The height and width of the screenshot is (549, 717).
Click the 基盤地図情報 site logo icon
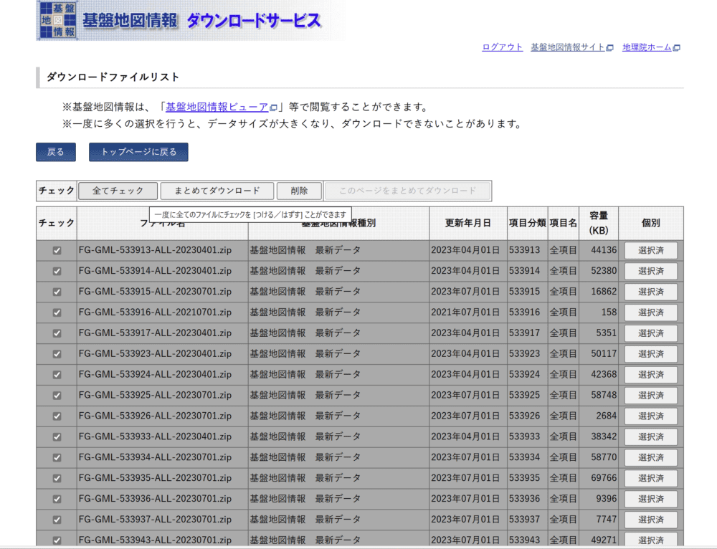tap(57, 20)
